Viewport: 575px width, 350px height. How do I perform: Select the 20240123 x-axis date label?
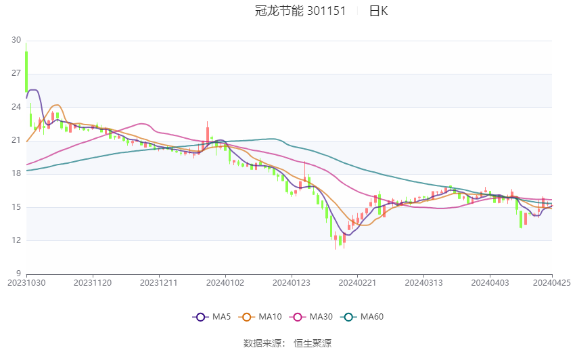[x=292, y=283]
